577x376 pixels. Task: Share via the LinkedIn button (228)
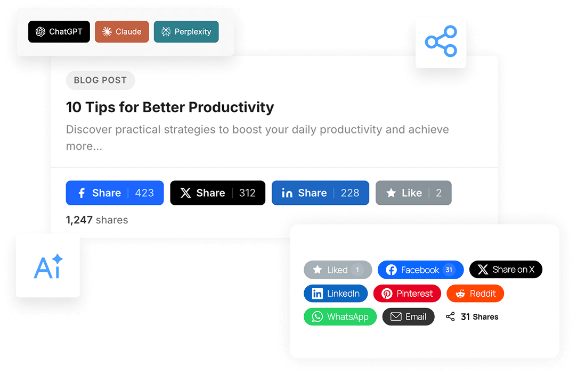pos(320,193)
